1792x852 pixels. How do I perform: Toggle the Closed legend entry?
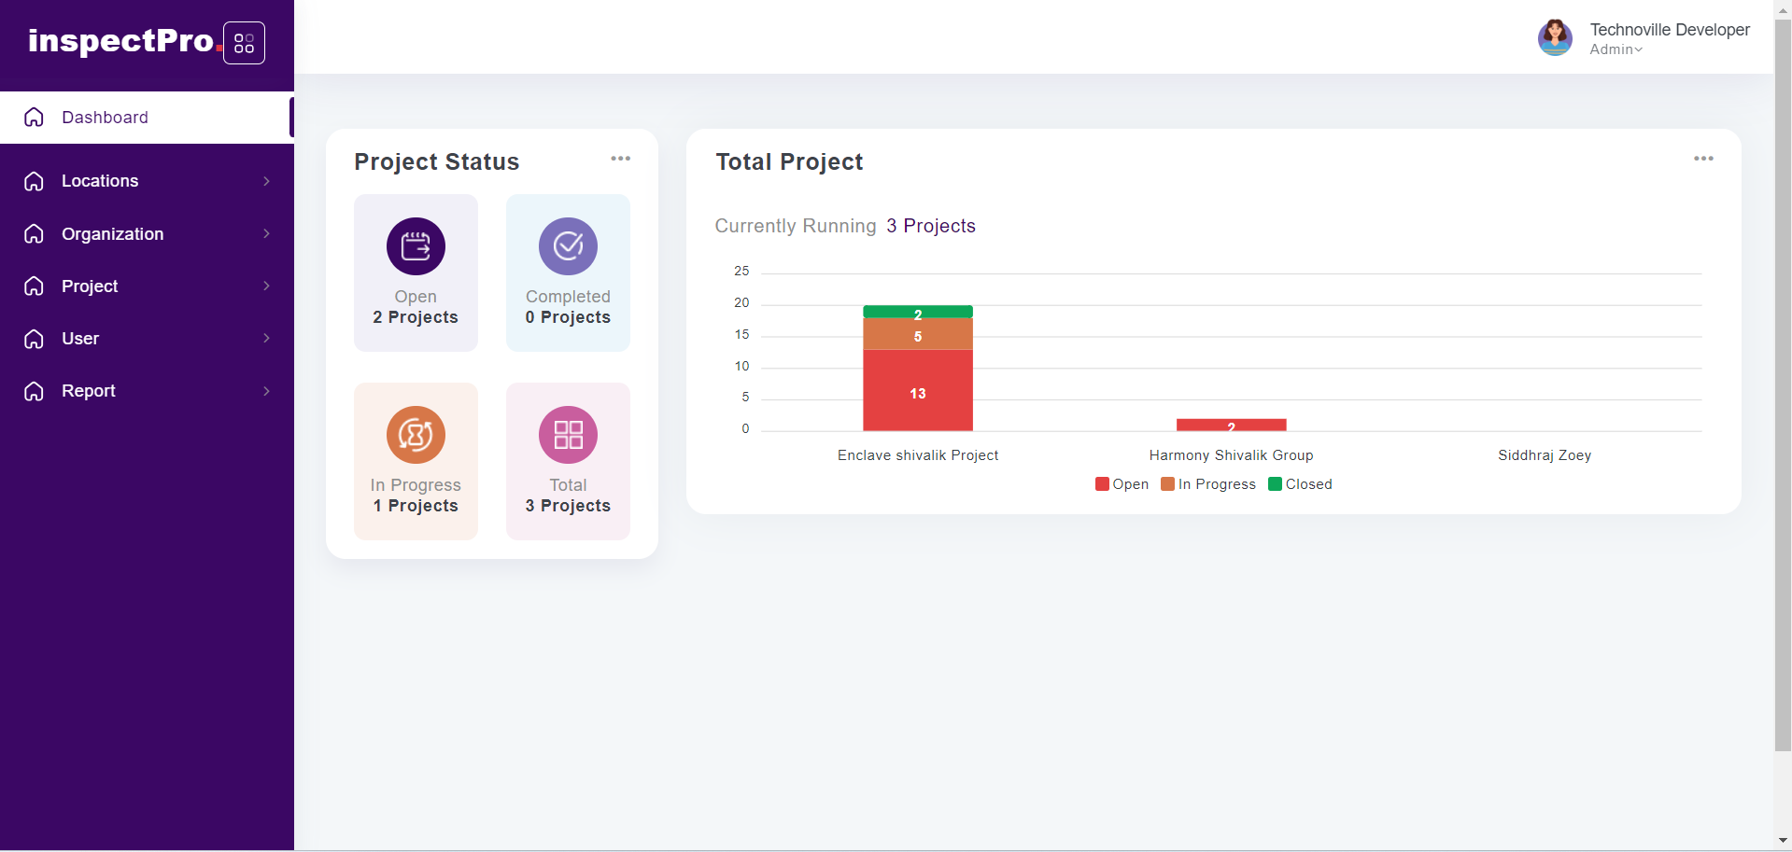pos(1300,484)
